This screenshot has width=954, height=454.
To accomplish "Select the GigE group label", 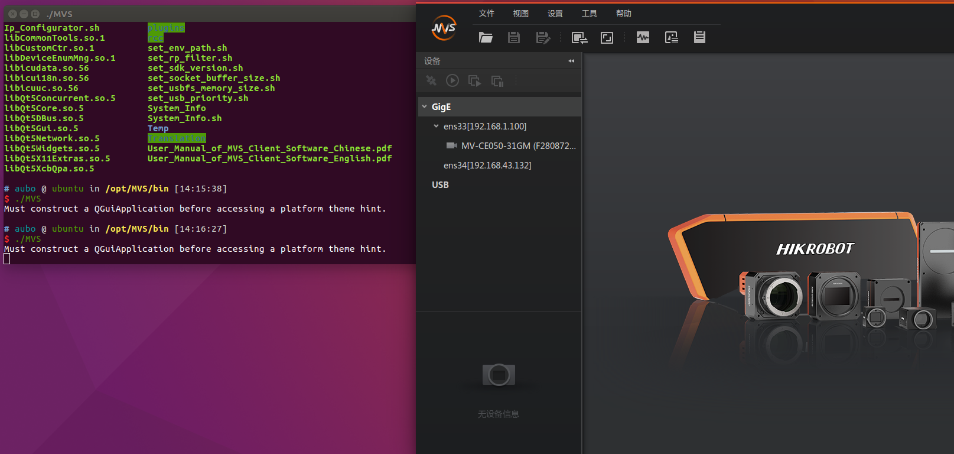I will click(x=441, y=106).
